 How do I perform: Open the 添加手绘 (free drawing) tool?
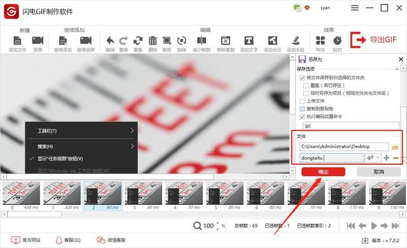point(295,41)
